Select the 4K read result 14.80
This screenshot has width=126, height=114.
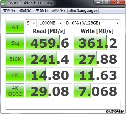pos(49,75)
